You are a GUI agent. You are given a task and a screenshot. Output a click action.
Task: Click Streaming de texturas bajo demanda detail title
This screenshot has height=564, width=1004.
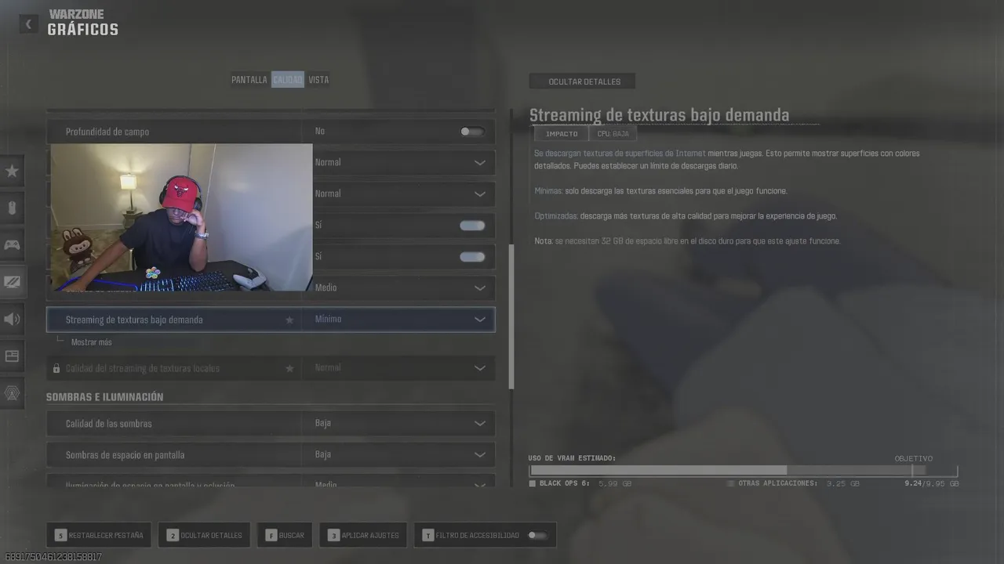(659, 115)
